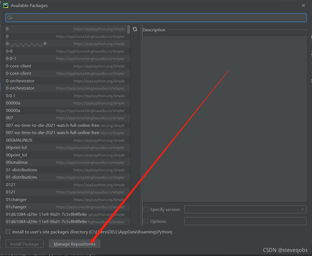The image size is (312, 256).
Task: Select package 0-0 from tsinghua
Action: point(68,51)
